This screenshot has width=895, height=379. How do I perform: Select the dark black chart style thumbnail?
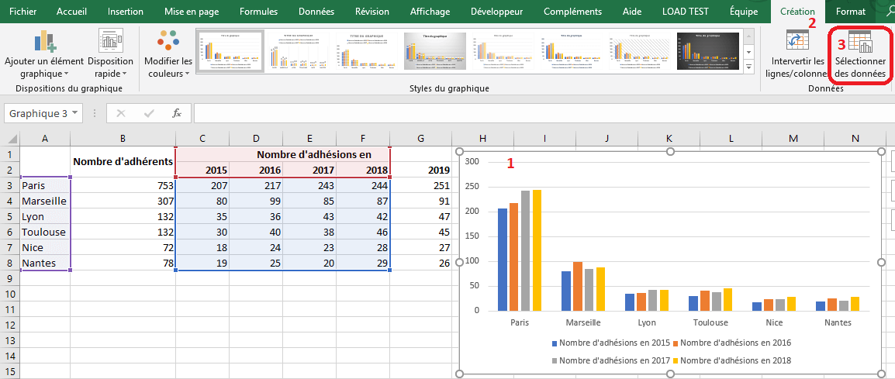(x=708, y=52)
